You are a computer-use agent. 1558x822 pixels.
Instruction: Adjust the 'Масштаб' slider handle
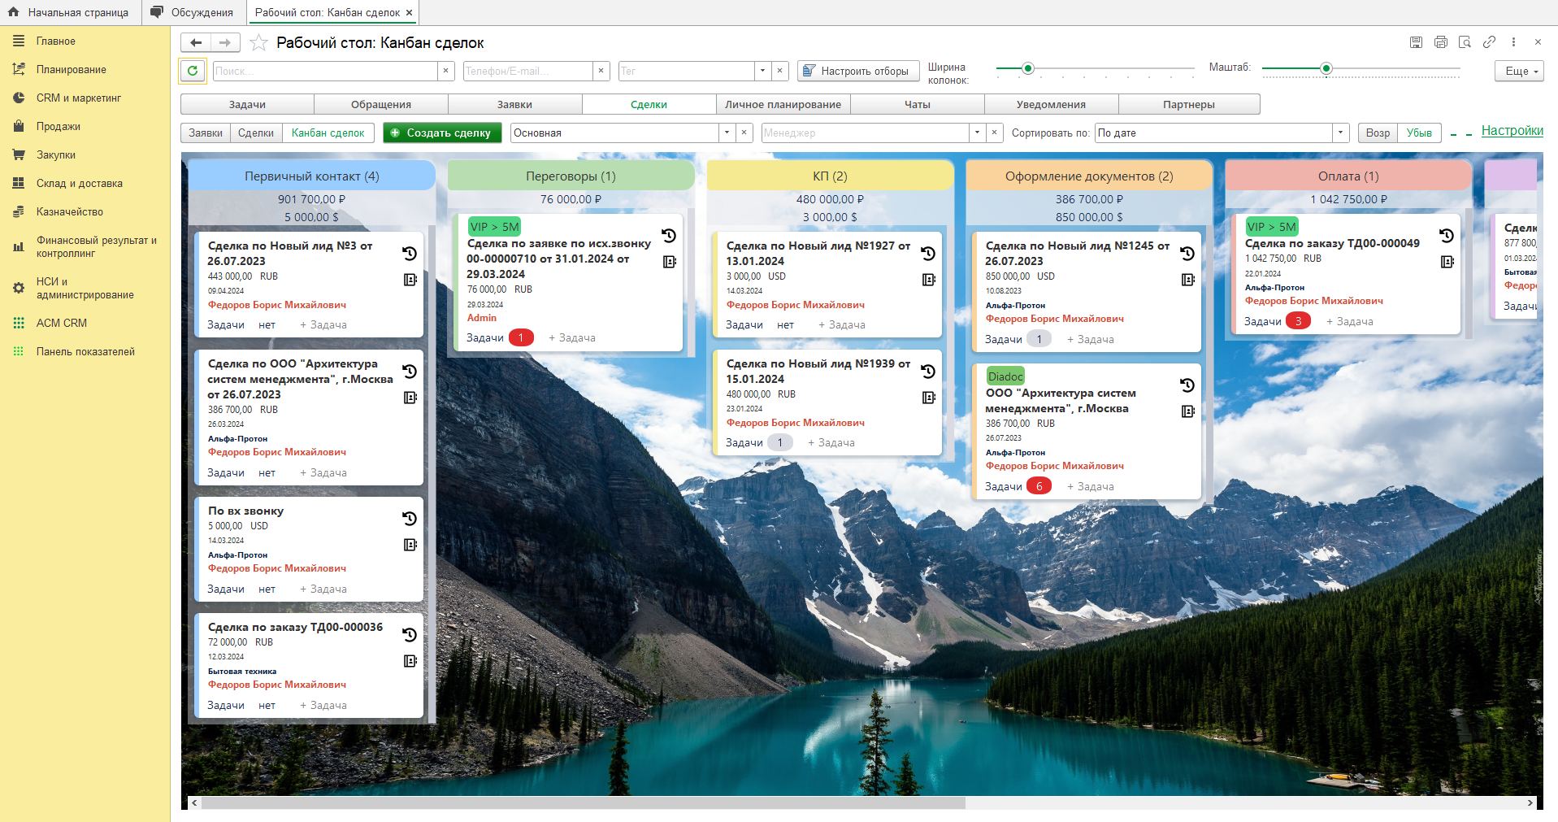(1326, 68)
